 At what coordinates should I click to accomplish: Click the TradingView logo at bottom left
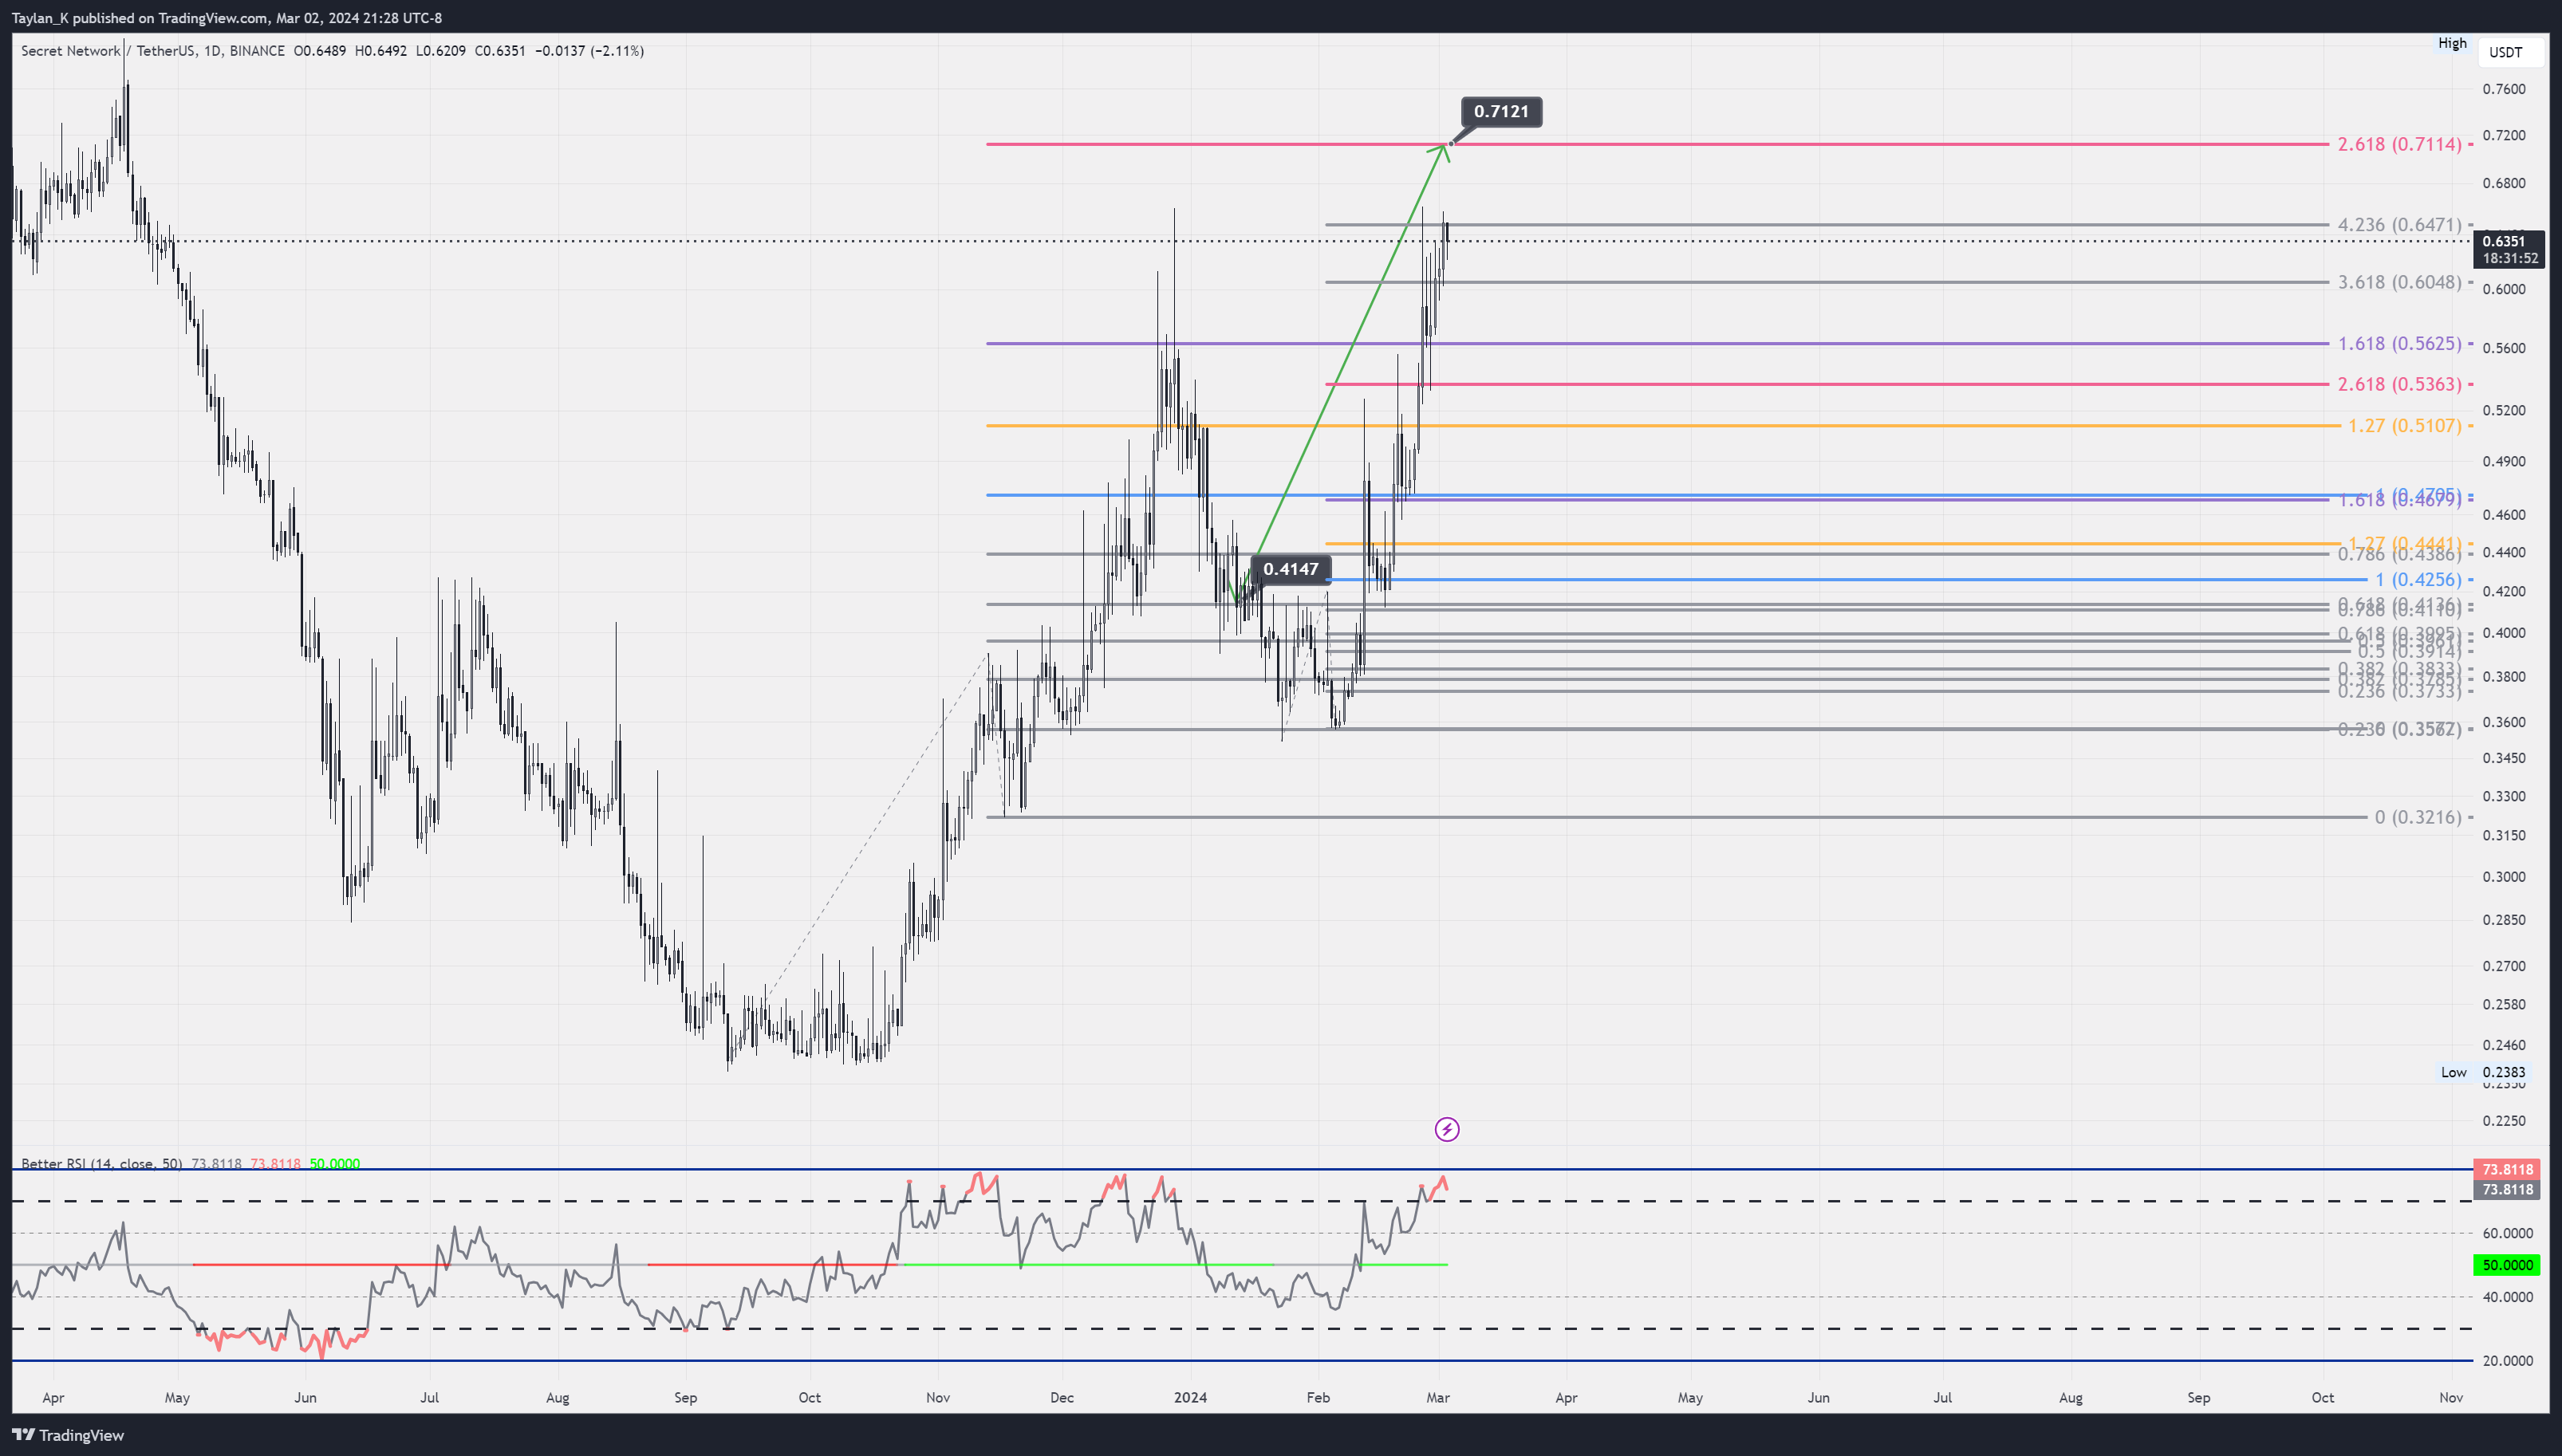click(68, 1435)
